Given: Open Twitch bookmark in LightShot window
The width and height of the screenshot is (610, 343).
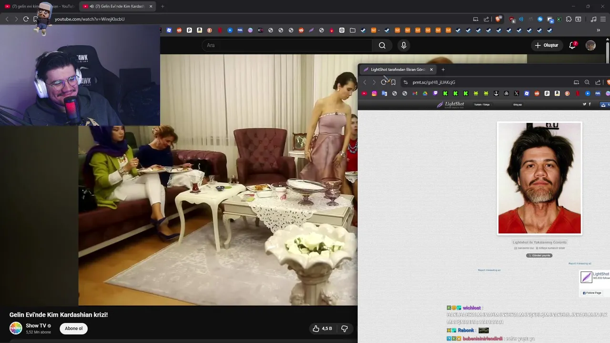Looking at the screenshot, I should click(435, 93).
